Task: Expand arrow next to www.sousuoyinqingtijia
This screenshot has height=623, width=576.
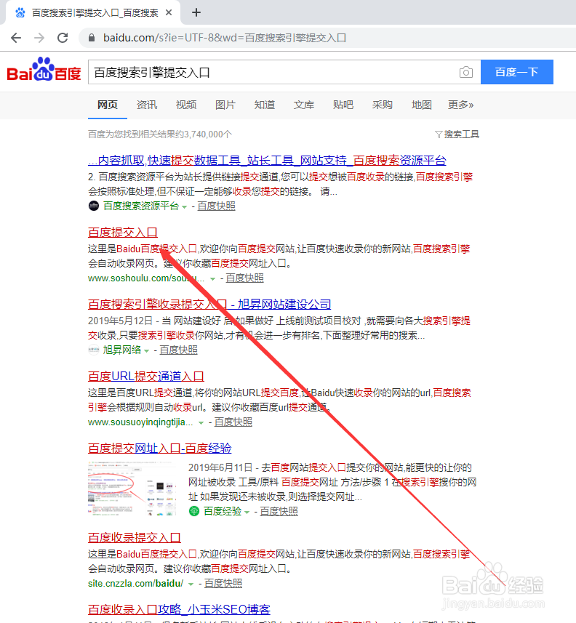Action: coord(201,423)
